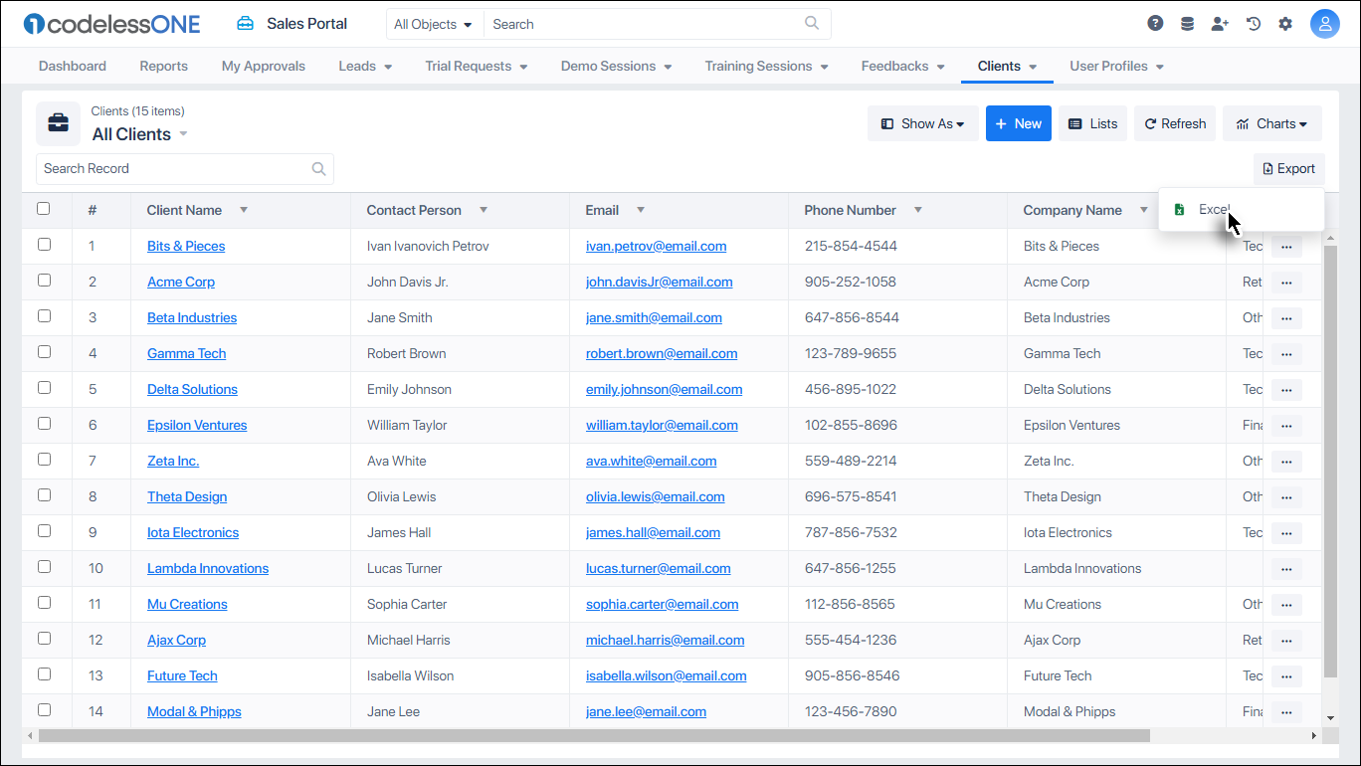Filter the Client Name column
This screenshot has width=1361, height=766.
click(x=244, y=210)
